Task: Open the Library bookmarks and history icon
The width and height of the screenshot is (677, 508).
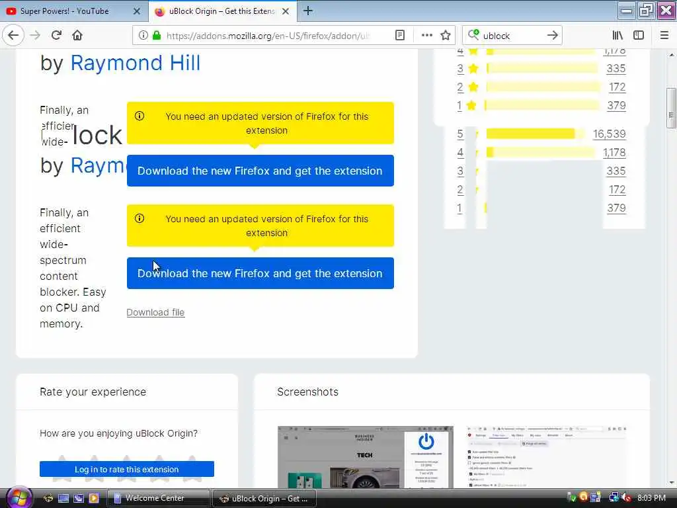Action: click(617, 36)
